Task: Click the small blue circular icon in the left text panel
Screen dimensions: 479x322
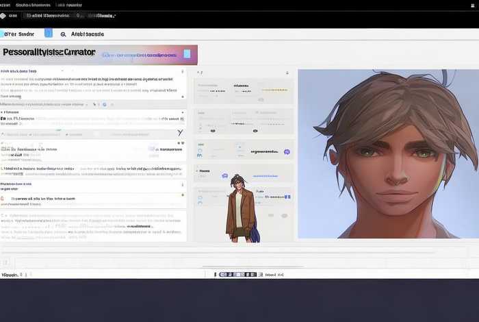Action: [x=104, y=104]
